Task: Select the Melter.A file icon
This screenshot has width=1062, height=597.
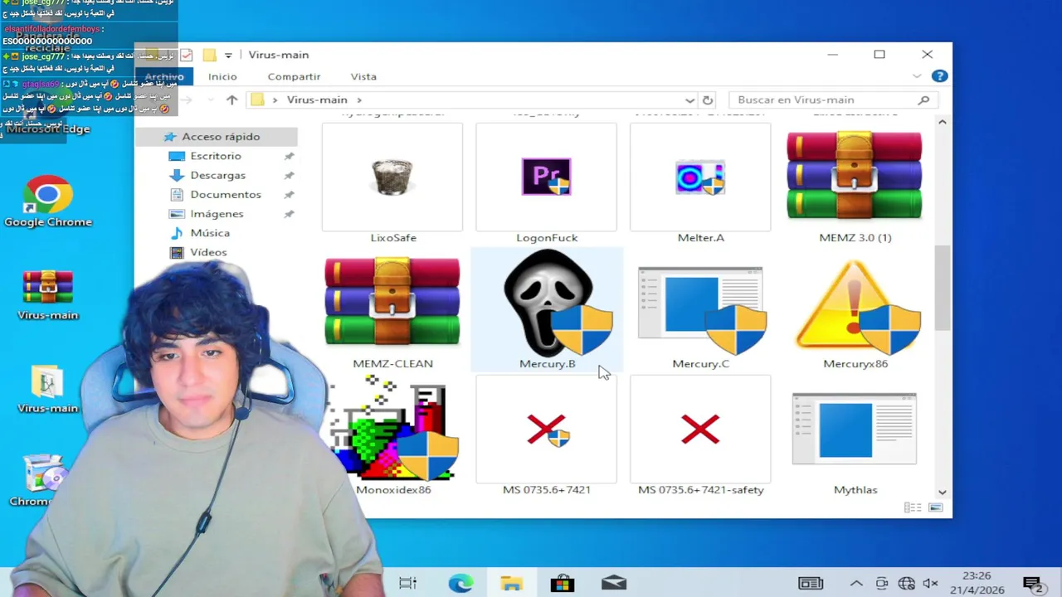Action: pyautogui.click(x=700, y=177)
